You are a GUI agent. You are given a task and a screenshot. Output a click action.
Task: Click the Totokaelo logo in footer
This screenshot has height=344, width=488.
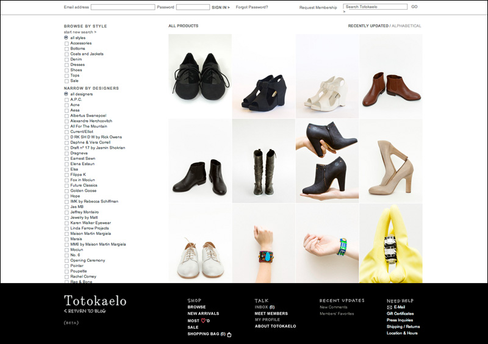95,301
